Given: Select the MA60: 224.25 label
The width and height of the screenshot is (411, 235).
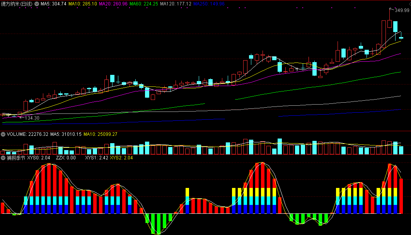Looking at the screenshot, I should pyautogui.click(x=144, y=4).
